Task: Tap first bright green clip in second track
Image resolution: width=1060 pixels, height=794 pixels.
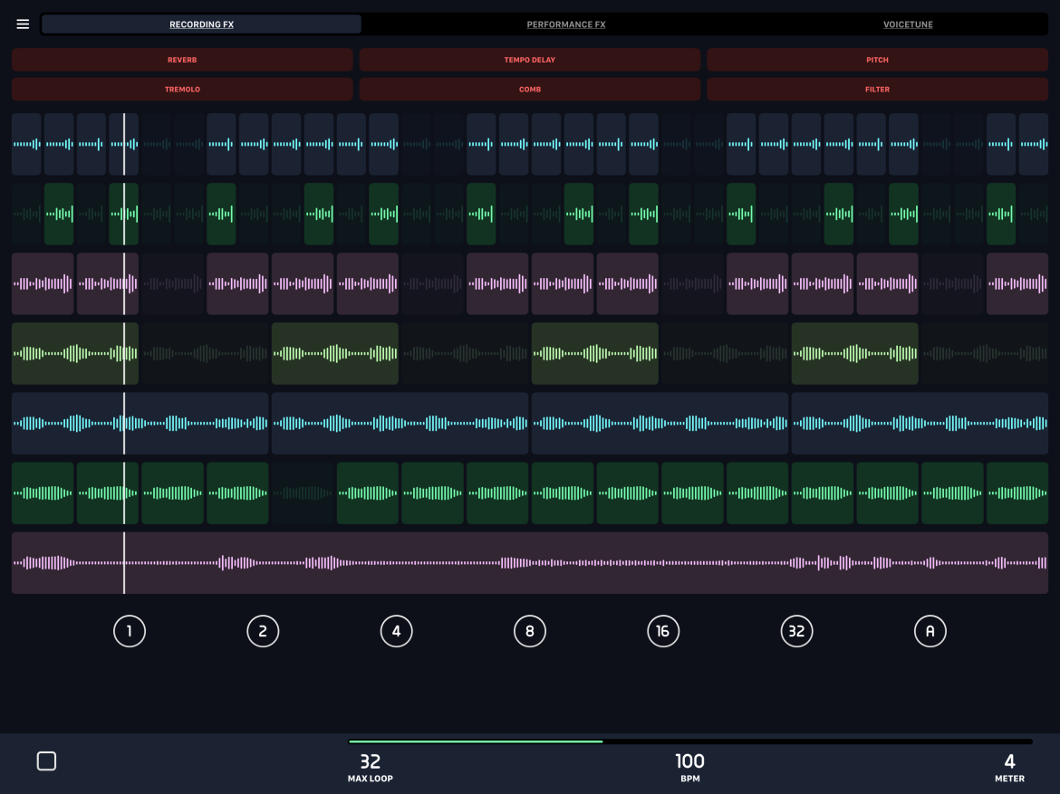Action: 59,214
